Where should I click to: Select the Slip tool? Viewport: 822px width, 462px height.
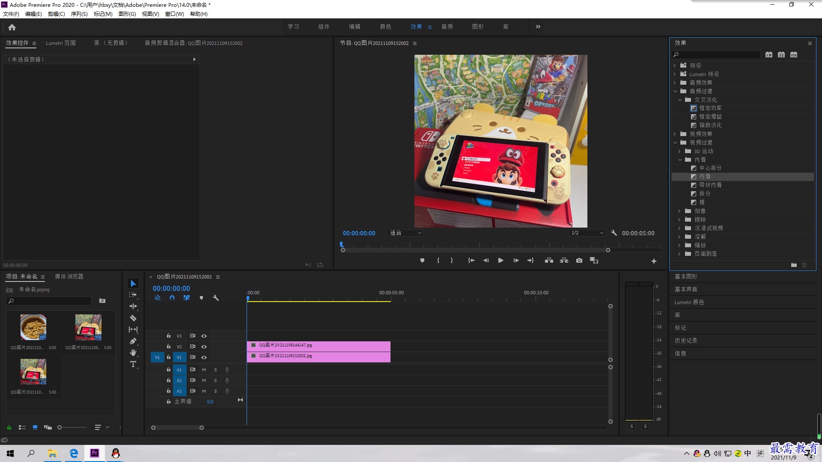coord(133,329)
